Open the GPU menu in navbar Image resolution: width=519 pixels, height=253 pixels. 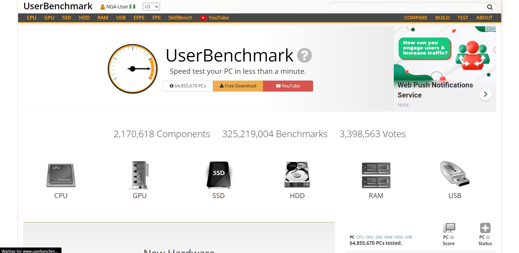click(x=49, y=18)
